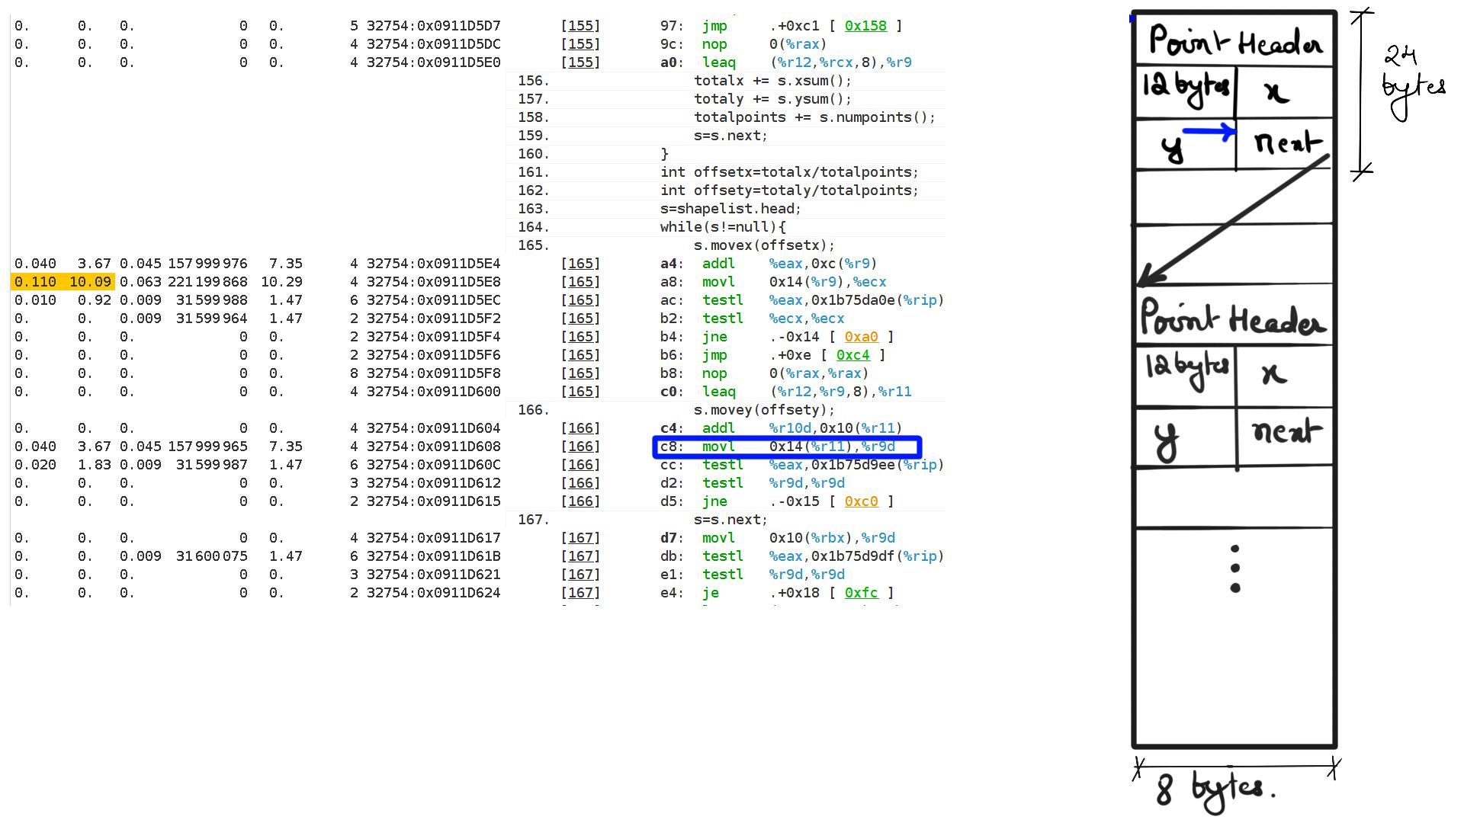Click the [166] link on the cc testl row

coord(580,465)
